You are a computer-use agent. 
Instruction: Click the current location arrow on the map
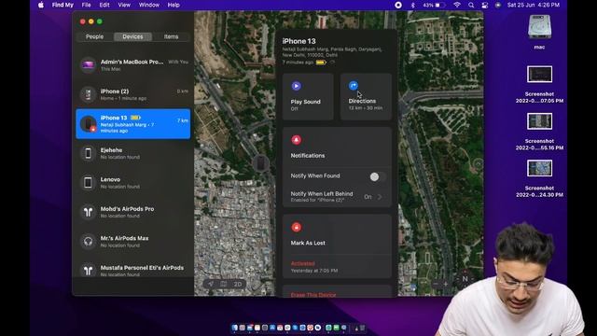click(x=211, y=284)
